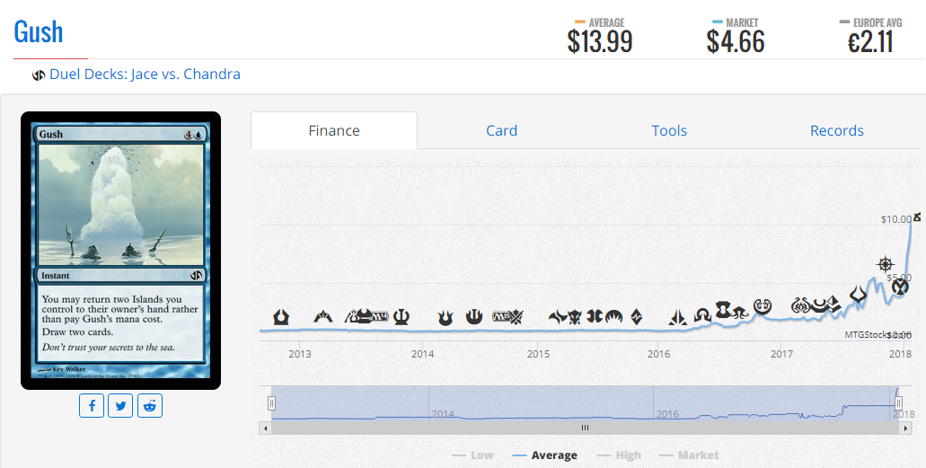Open the Records tab
Image resolution: width=926 pixels, height=468 pixels.
pyautogui.click(x=836, y=130)
